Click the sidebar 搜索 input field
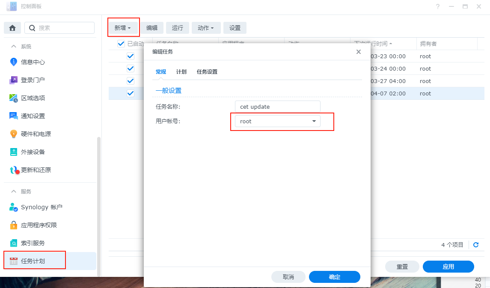The width and height of the screenshot is (490, 288). pyautogui.click(x=59, y=28)
